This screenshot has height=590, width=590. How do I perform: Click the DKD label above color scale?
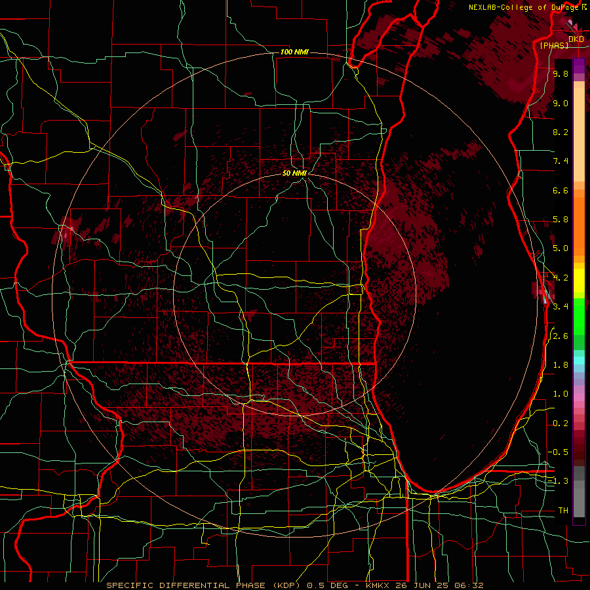[576, 39]
